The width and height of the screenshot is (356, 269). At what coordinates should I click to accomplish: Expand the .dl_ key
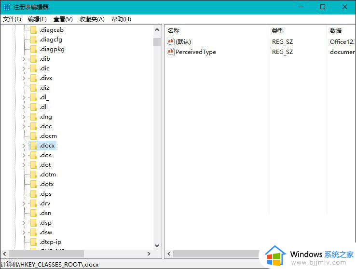coord(24,97)
